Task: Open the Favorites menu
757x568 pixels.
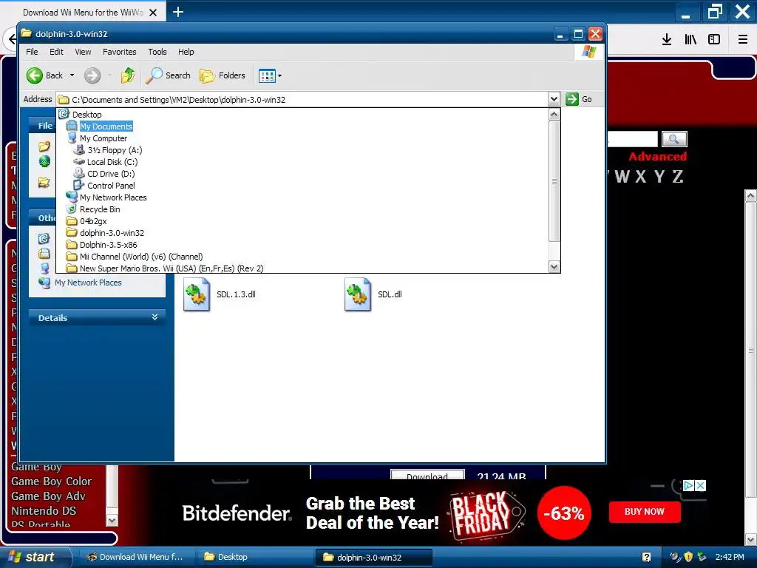Action: (x=119, y=52)
